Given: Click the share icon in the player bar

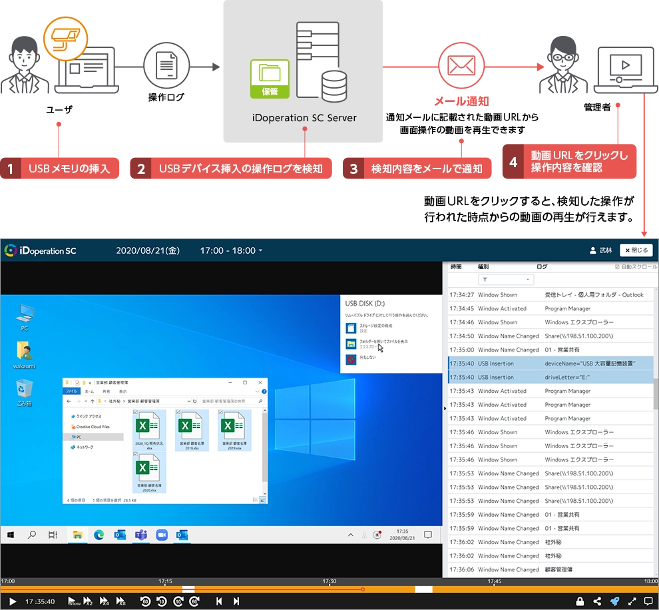Looking at the screenshot, I should 597,601.
